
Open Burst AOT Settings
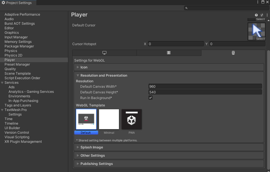click(20, 24)
